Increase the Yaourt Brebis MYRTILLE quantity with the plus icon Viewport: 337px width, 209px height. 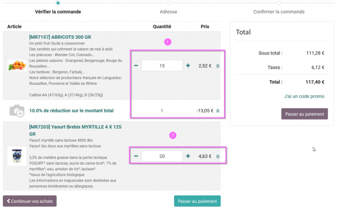pos(188,156)
